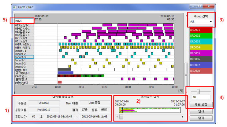Click the ORD008 legend entry

(201, 71)
